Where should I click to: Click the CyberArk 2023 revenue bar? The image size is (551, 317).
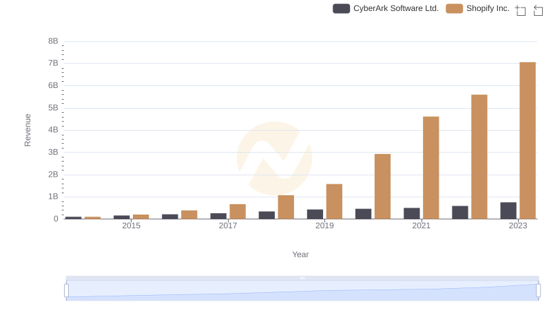coord(508,210)
